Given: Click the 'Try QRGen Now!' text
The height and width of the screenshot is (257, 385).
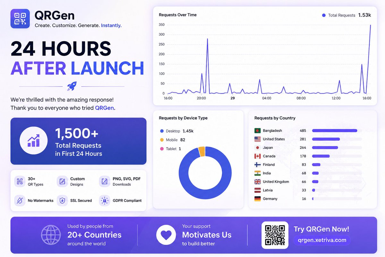Looking at the screenshot, I should coord(321,229).
